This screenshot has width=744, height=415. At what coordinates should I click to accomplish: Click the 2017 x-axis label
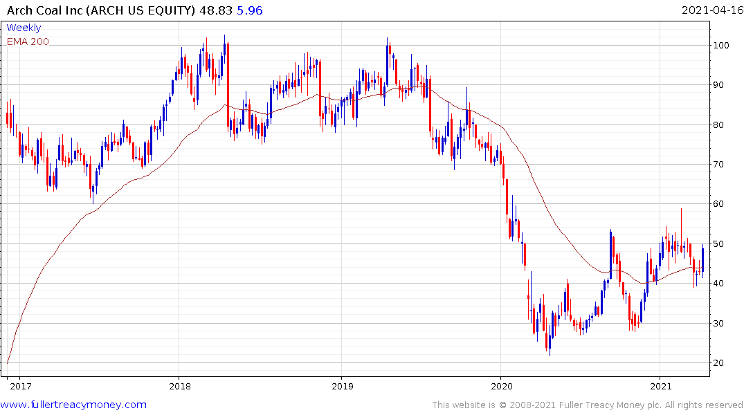coord(20,386)
